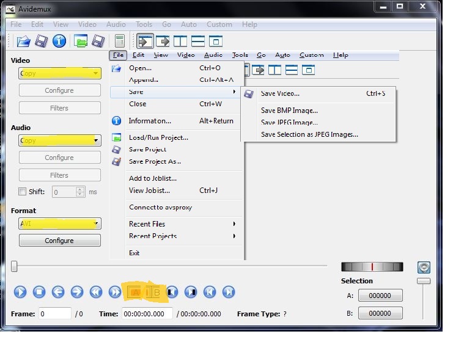Click the timeline seek slider handle

pyautogui.click(x=14, y=266)
